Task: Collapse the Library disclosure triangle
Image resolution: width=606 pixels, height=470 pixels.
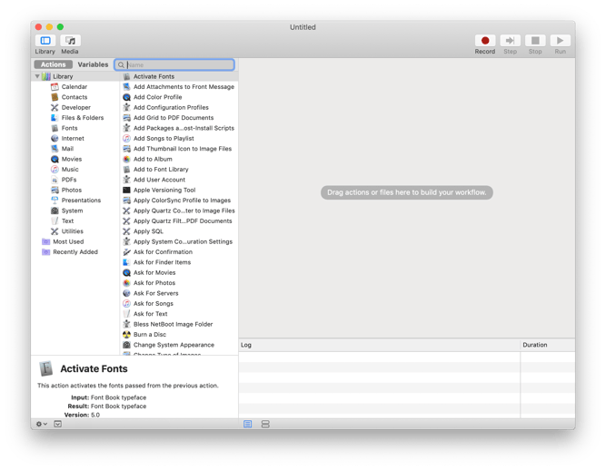Action: [x=37, y=76]
